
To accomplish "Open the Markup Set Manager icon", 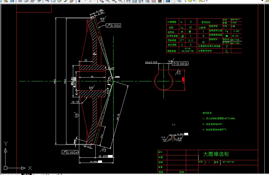I will 154,1.
